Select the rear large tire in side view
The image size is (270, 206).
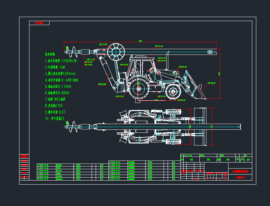click(139, 89)
